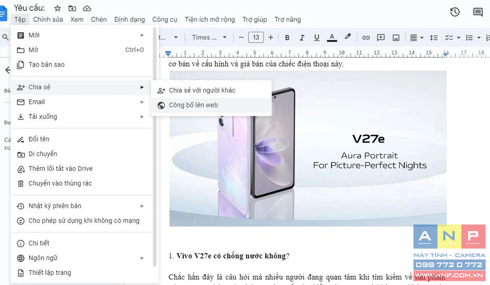Image resolution: width=490 pixels, height=285 pixels.
Task: Click the font size field showing 13
Action: click(256, 38)
